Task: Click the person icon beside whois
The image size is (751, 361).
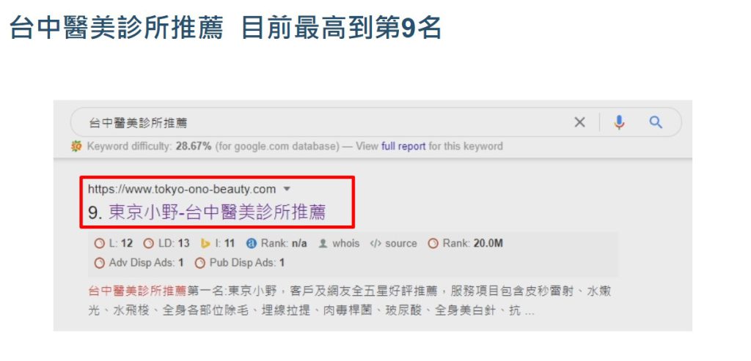Action: click(323, 243)
